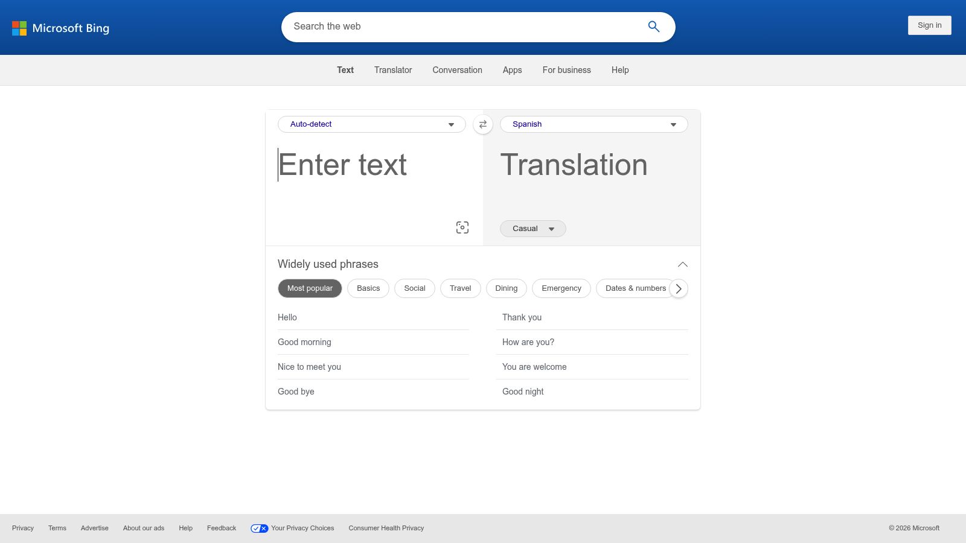Screen dimensions: 966x543
Task: Choose the phrase How are you?
Action: (592, 342)
